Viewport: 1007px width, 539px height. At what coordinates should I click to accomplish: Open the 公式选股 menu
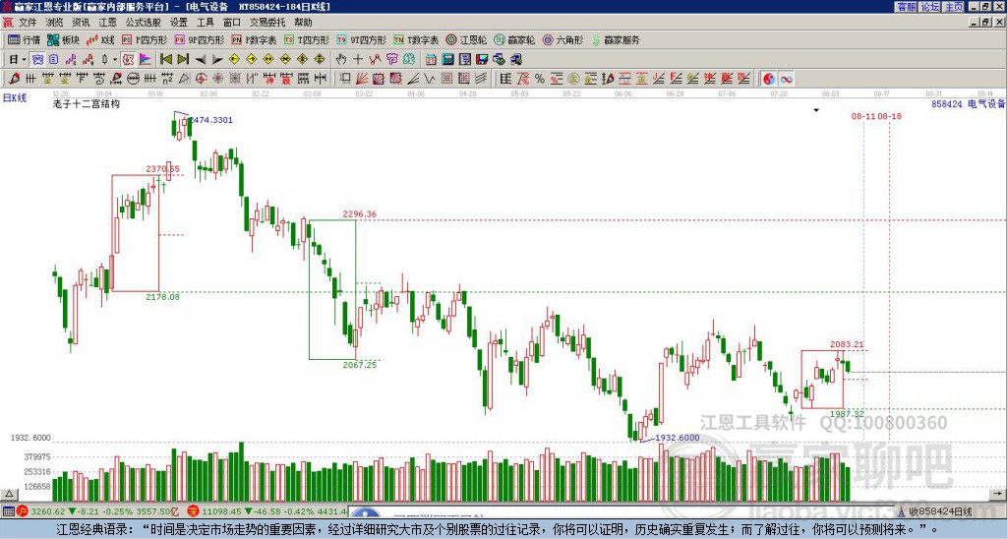pos(143,23)
